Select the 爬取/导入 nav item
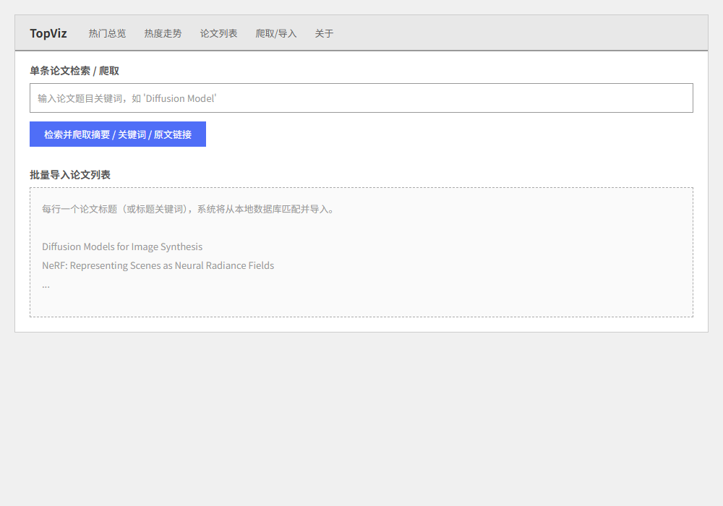Screen dimensions: 723x506 [276, 33]
